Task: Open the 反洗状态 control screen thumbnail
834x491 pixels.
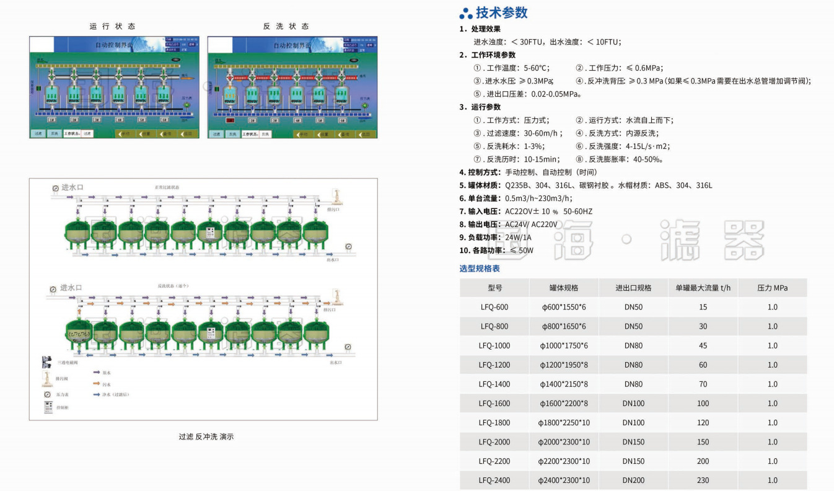Action: point(292,87)
